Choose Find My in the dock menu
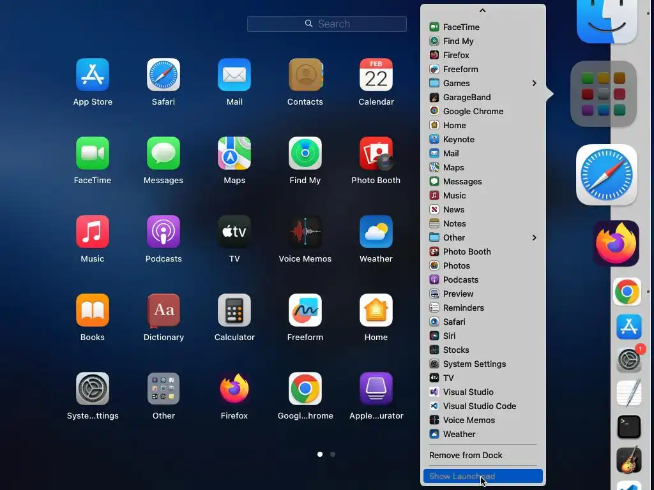Screen dimensions: 654x490 pos(483,41)
